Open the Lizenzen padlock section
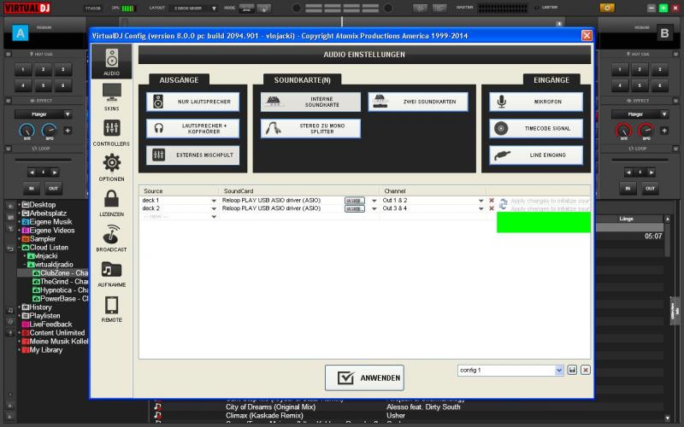Viewport: 684px width, 427px height. point(112,202)
